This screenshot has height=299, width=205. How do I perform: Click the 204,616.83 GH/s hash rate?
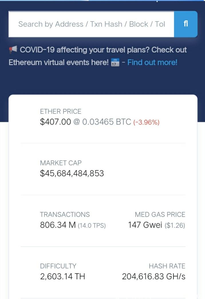pos(153,277)
